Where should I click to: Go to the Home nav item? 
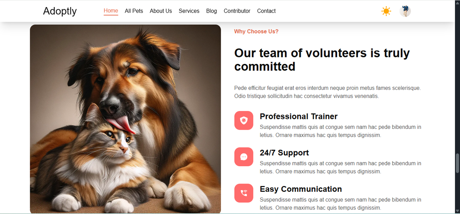(111, 11)
